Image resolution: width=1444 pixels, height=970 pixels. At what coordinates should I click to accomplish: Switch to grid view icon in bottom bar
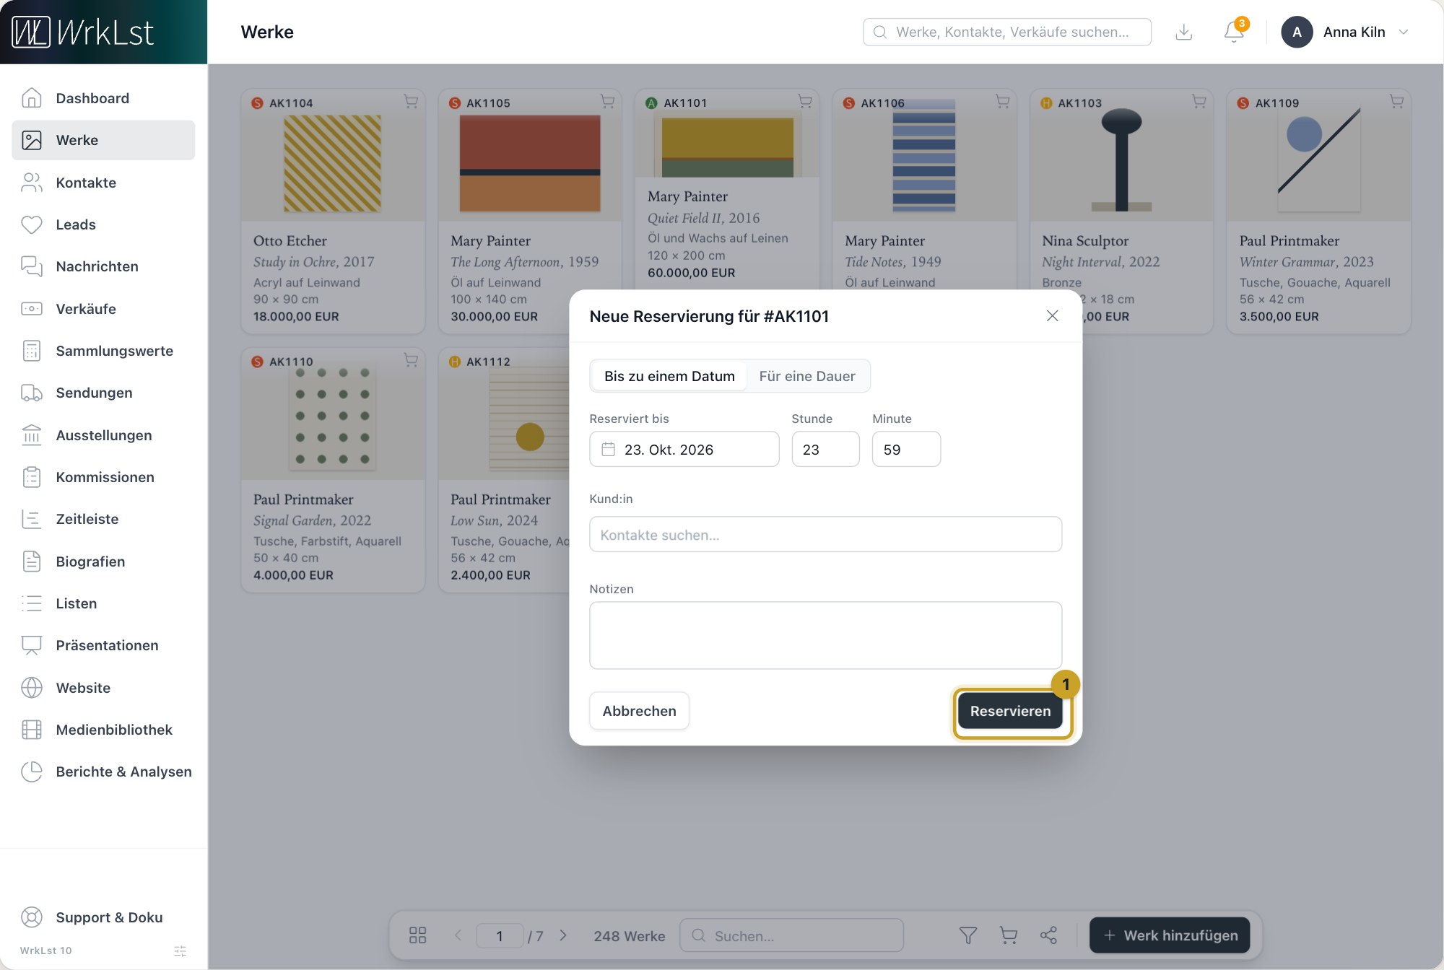coord(417,935)
